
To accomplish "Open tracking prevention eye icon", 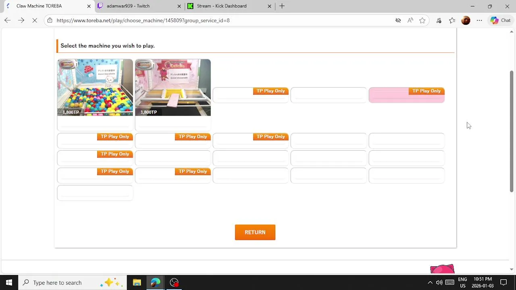I will pyautogui.click(x=398, y=20).
